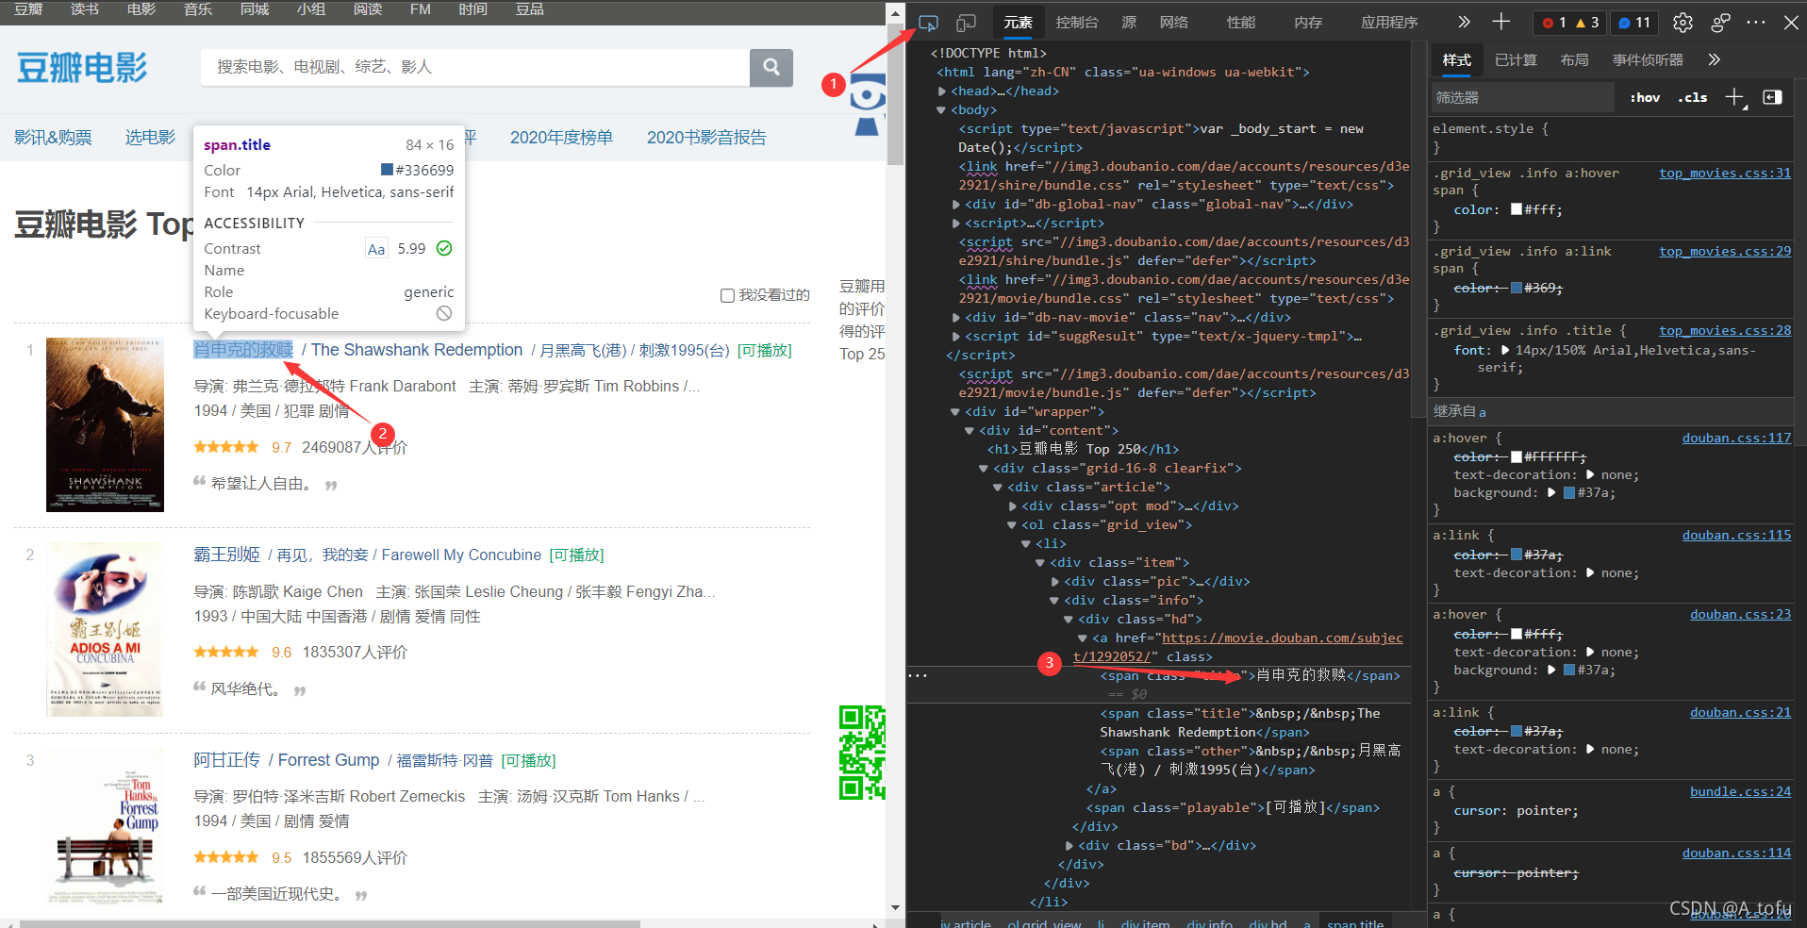Expand the head element node
1807x928 pixels.
click(x=941, y=91)
